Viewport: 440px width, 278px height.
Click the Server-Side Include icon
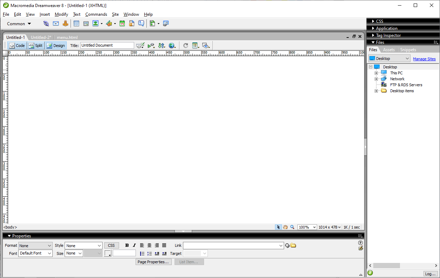point(132,23)
